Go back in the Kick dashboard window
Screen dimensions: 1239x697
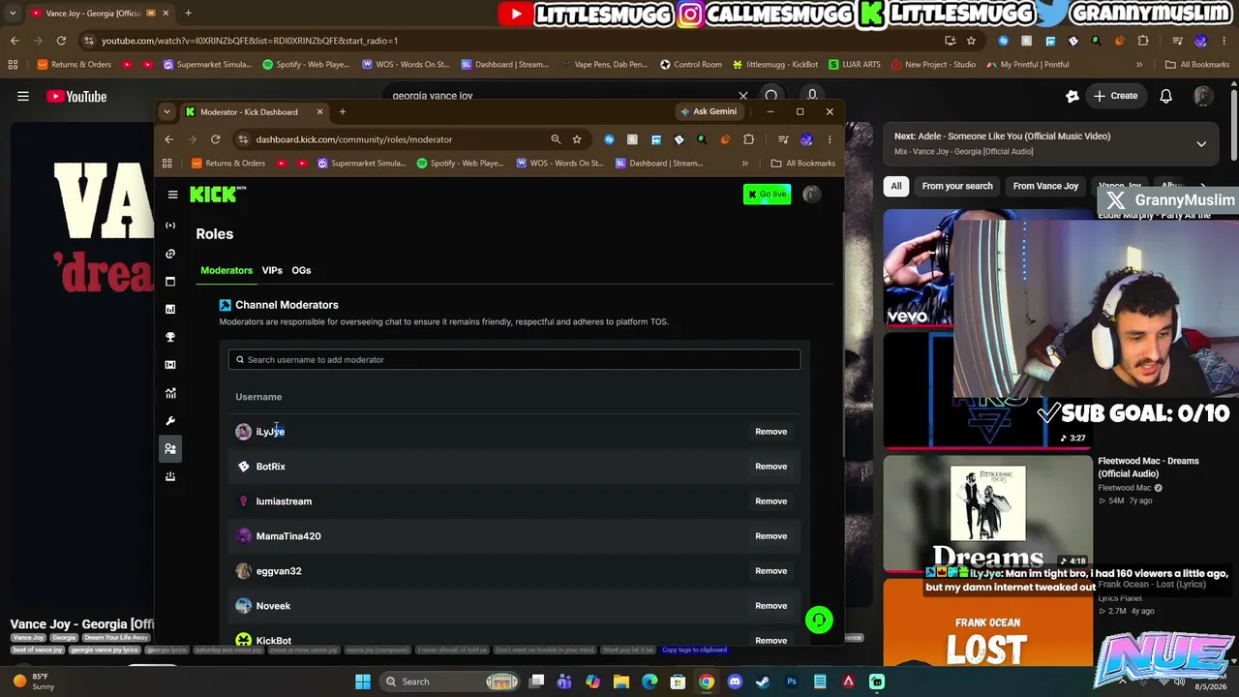169,139
